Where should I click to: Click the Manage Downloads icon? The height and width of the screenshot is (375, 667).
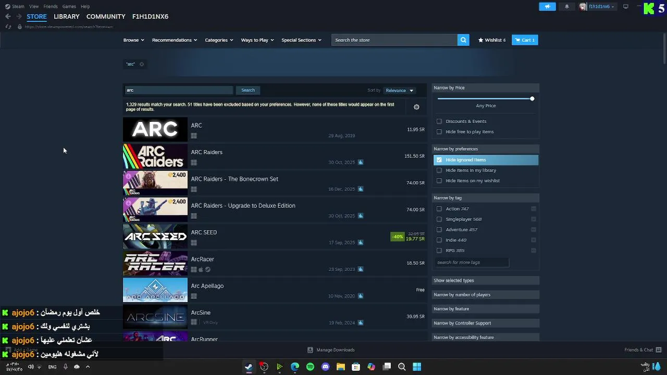point(310,350)
